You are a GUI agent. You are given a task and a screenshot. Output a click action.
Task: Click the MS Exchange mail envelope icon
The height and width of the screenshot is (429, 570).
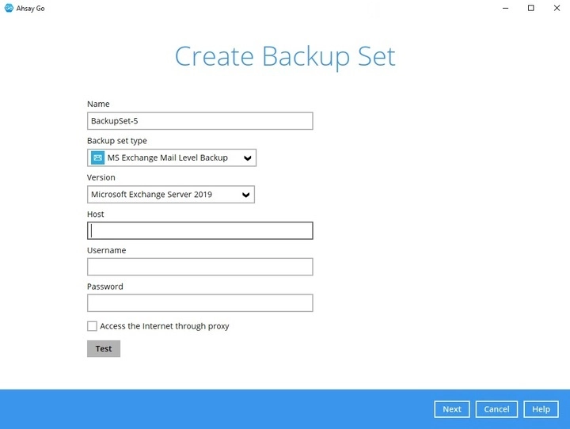tap(97, 158)
